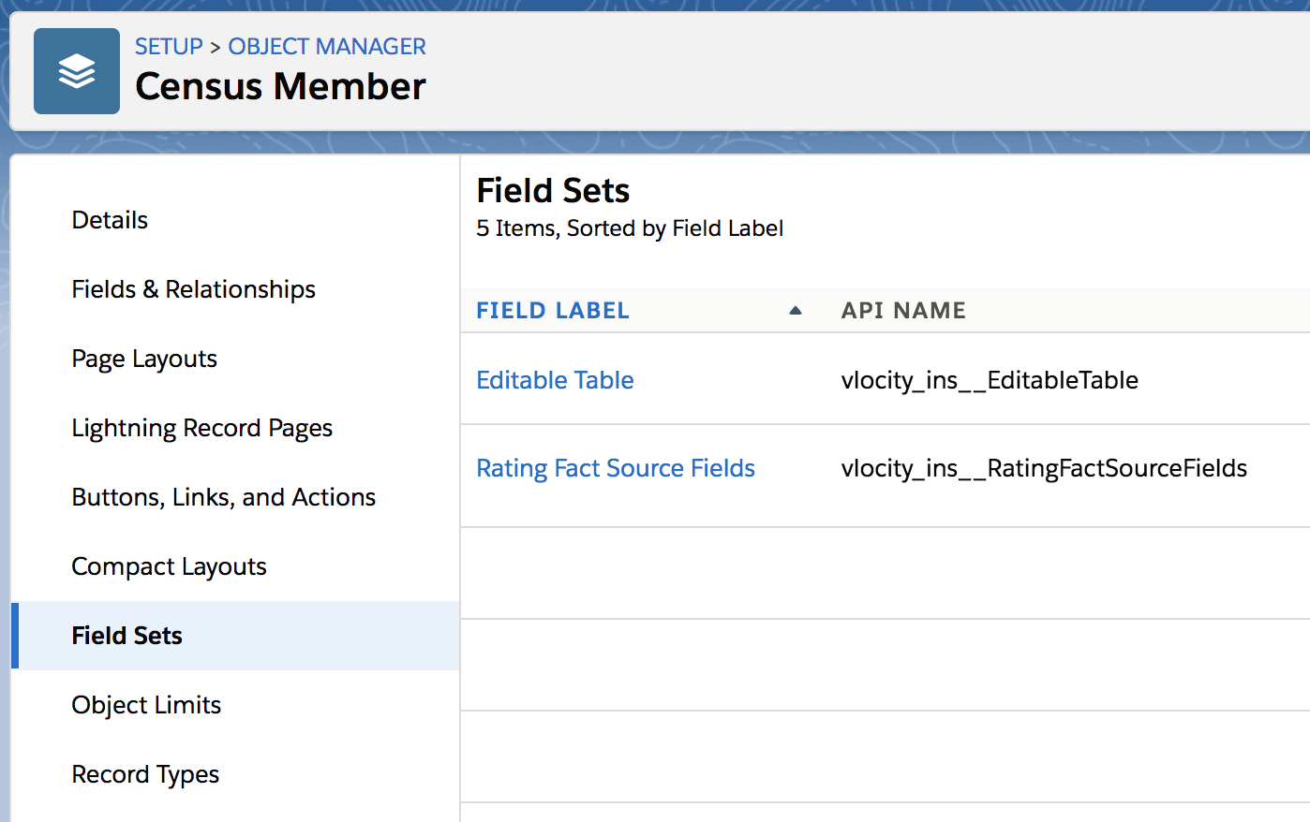Image resolution: width=1310 pixels, height=822 pixels.
Task: Click the FIELD LABEL column header
Action: (552, 309)
